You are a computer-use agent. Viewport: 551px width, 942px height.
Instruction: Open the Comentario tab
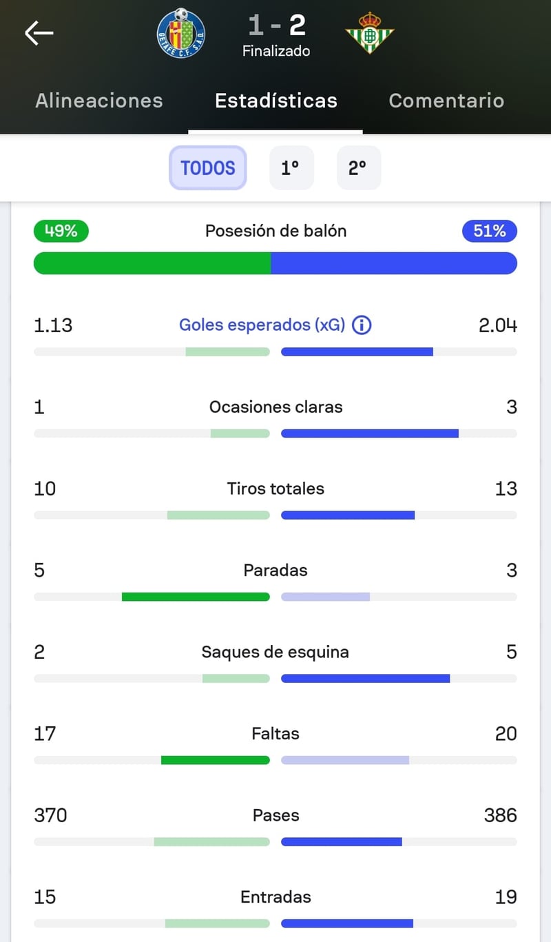(446, 101)
